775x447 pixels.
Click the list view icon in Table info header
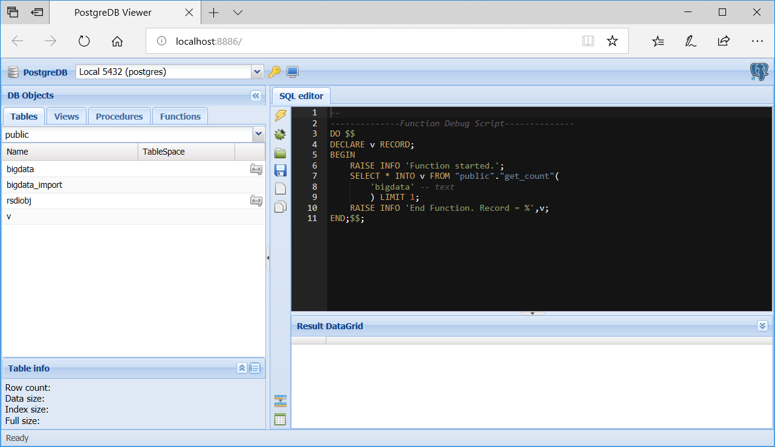pyautogui.click(x=255, y=368)
